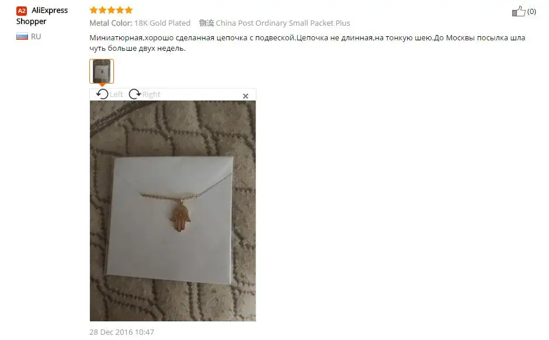The width and height of the screenshot is (549, 340).
Task: Click the rotate left arrow icon
Action: point(102,94)
